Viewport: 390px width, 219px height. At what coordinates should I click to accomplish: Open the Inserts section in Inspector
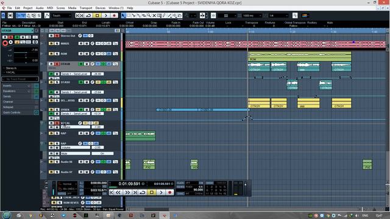pos(20,86)
